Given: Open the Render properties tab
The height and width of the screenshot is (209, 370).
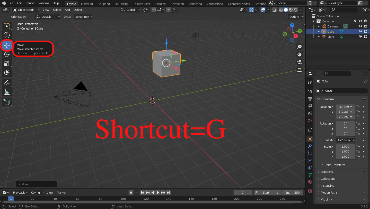Looking at the screenshot, I should (310, 92).
